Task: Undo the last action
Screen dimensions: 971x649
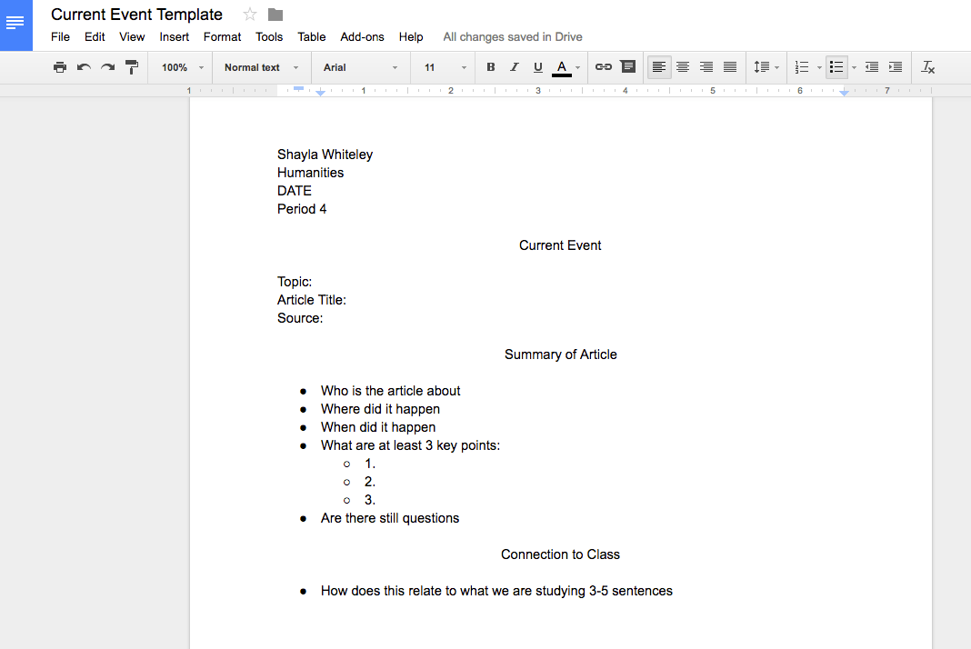Action: [84, 67]
